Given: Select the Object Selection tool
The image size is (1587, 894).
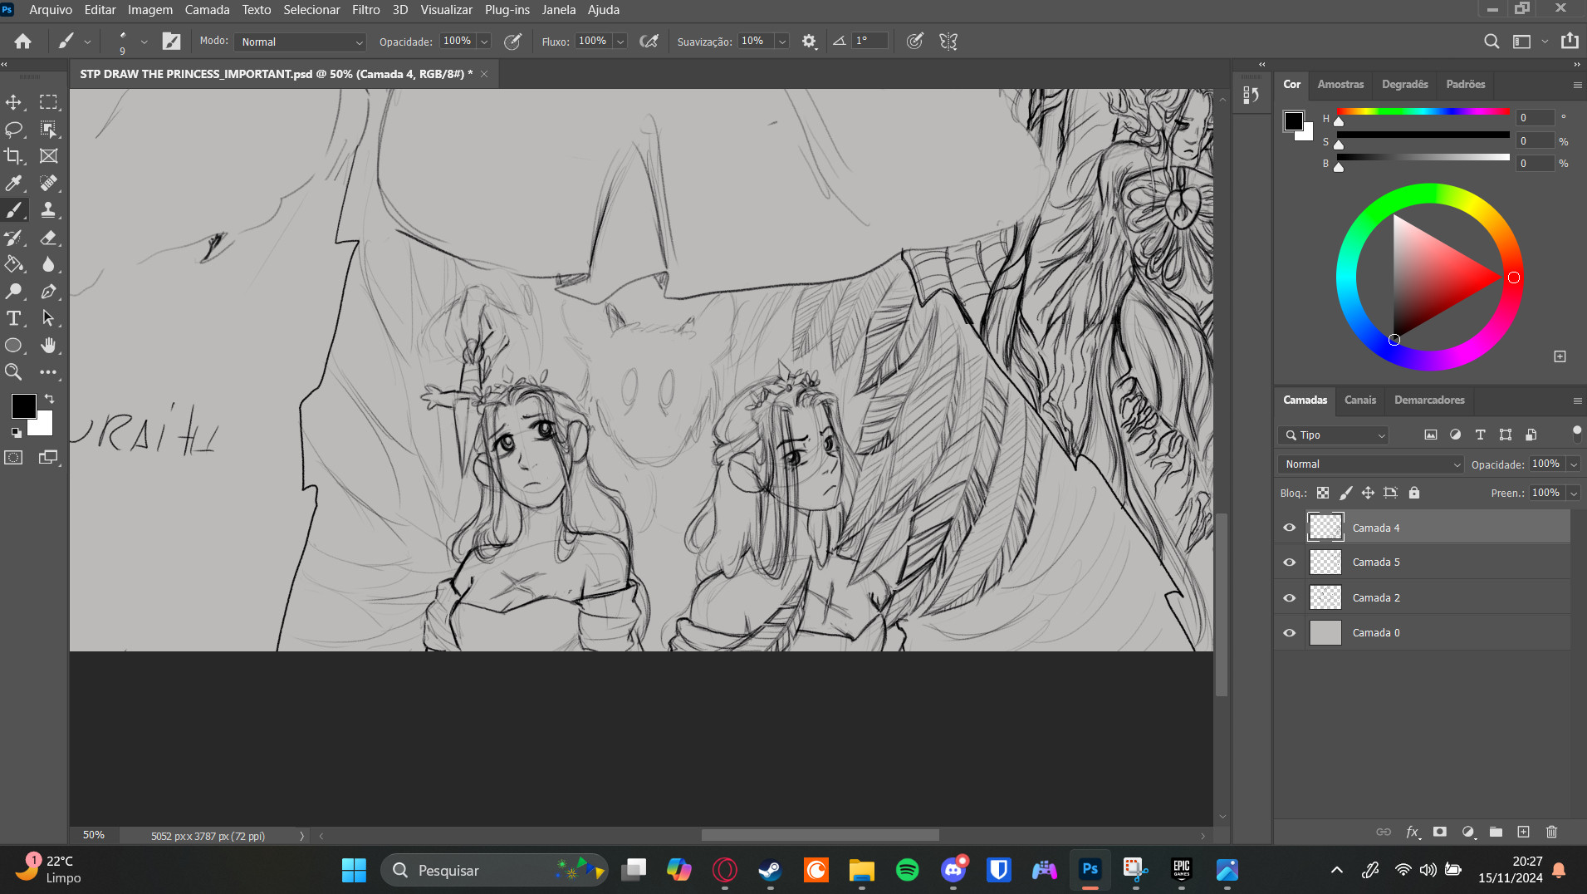Looking at the screenshot, I should click(x=49, y=129).
